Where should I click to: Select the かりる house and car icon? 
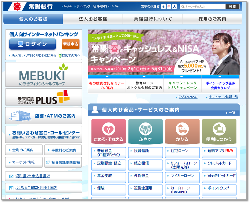click(x=182, y=128)
